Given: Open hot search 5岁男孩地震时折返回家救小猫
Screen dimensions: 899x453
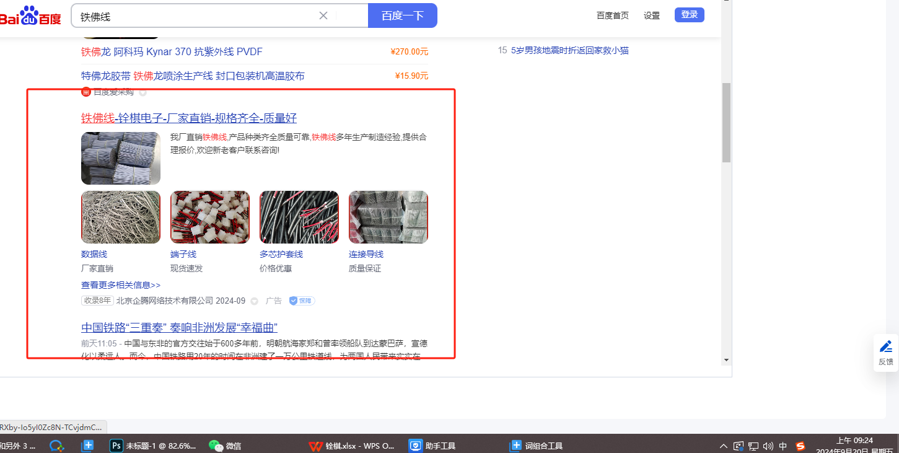Looking at the screenshot, I should 570,50.
